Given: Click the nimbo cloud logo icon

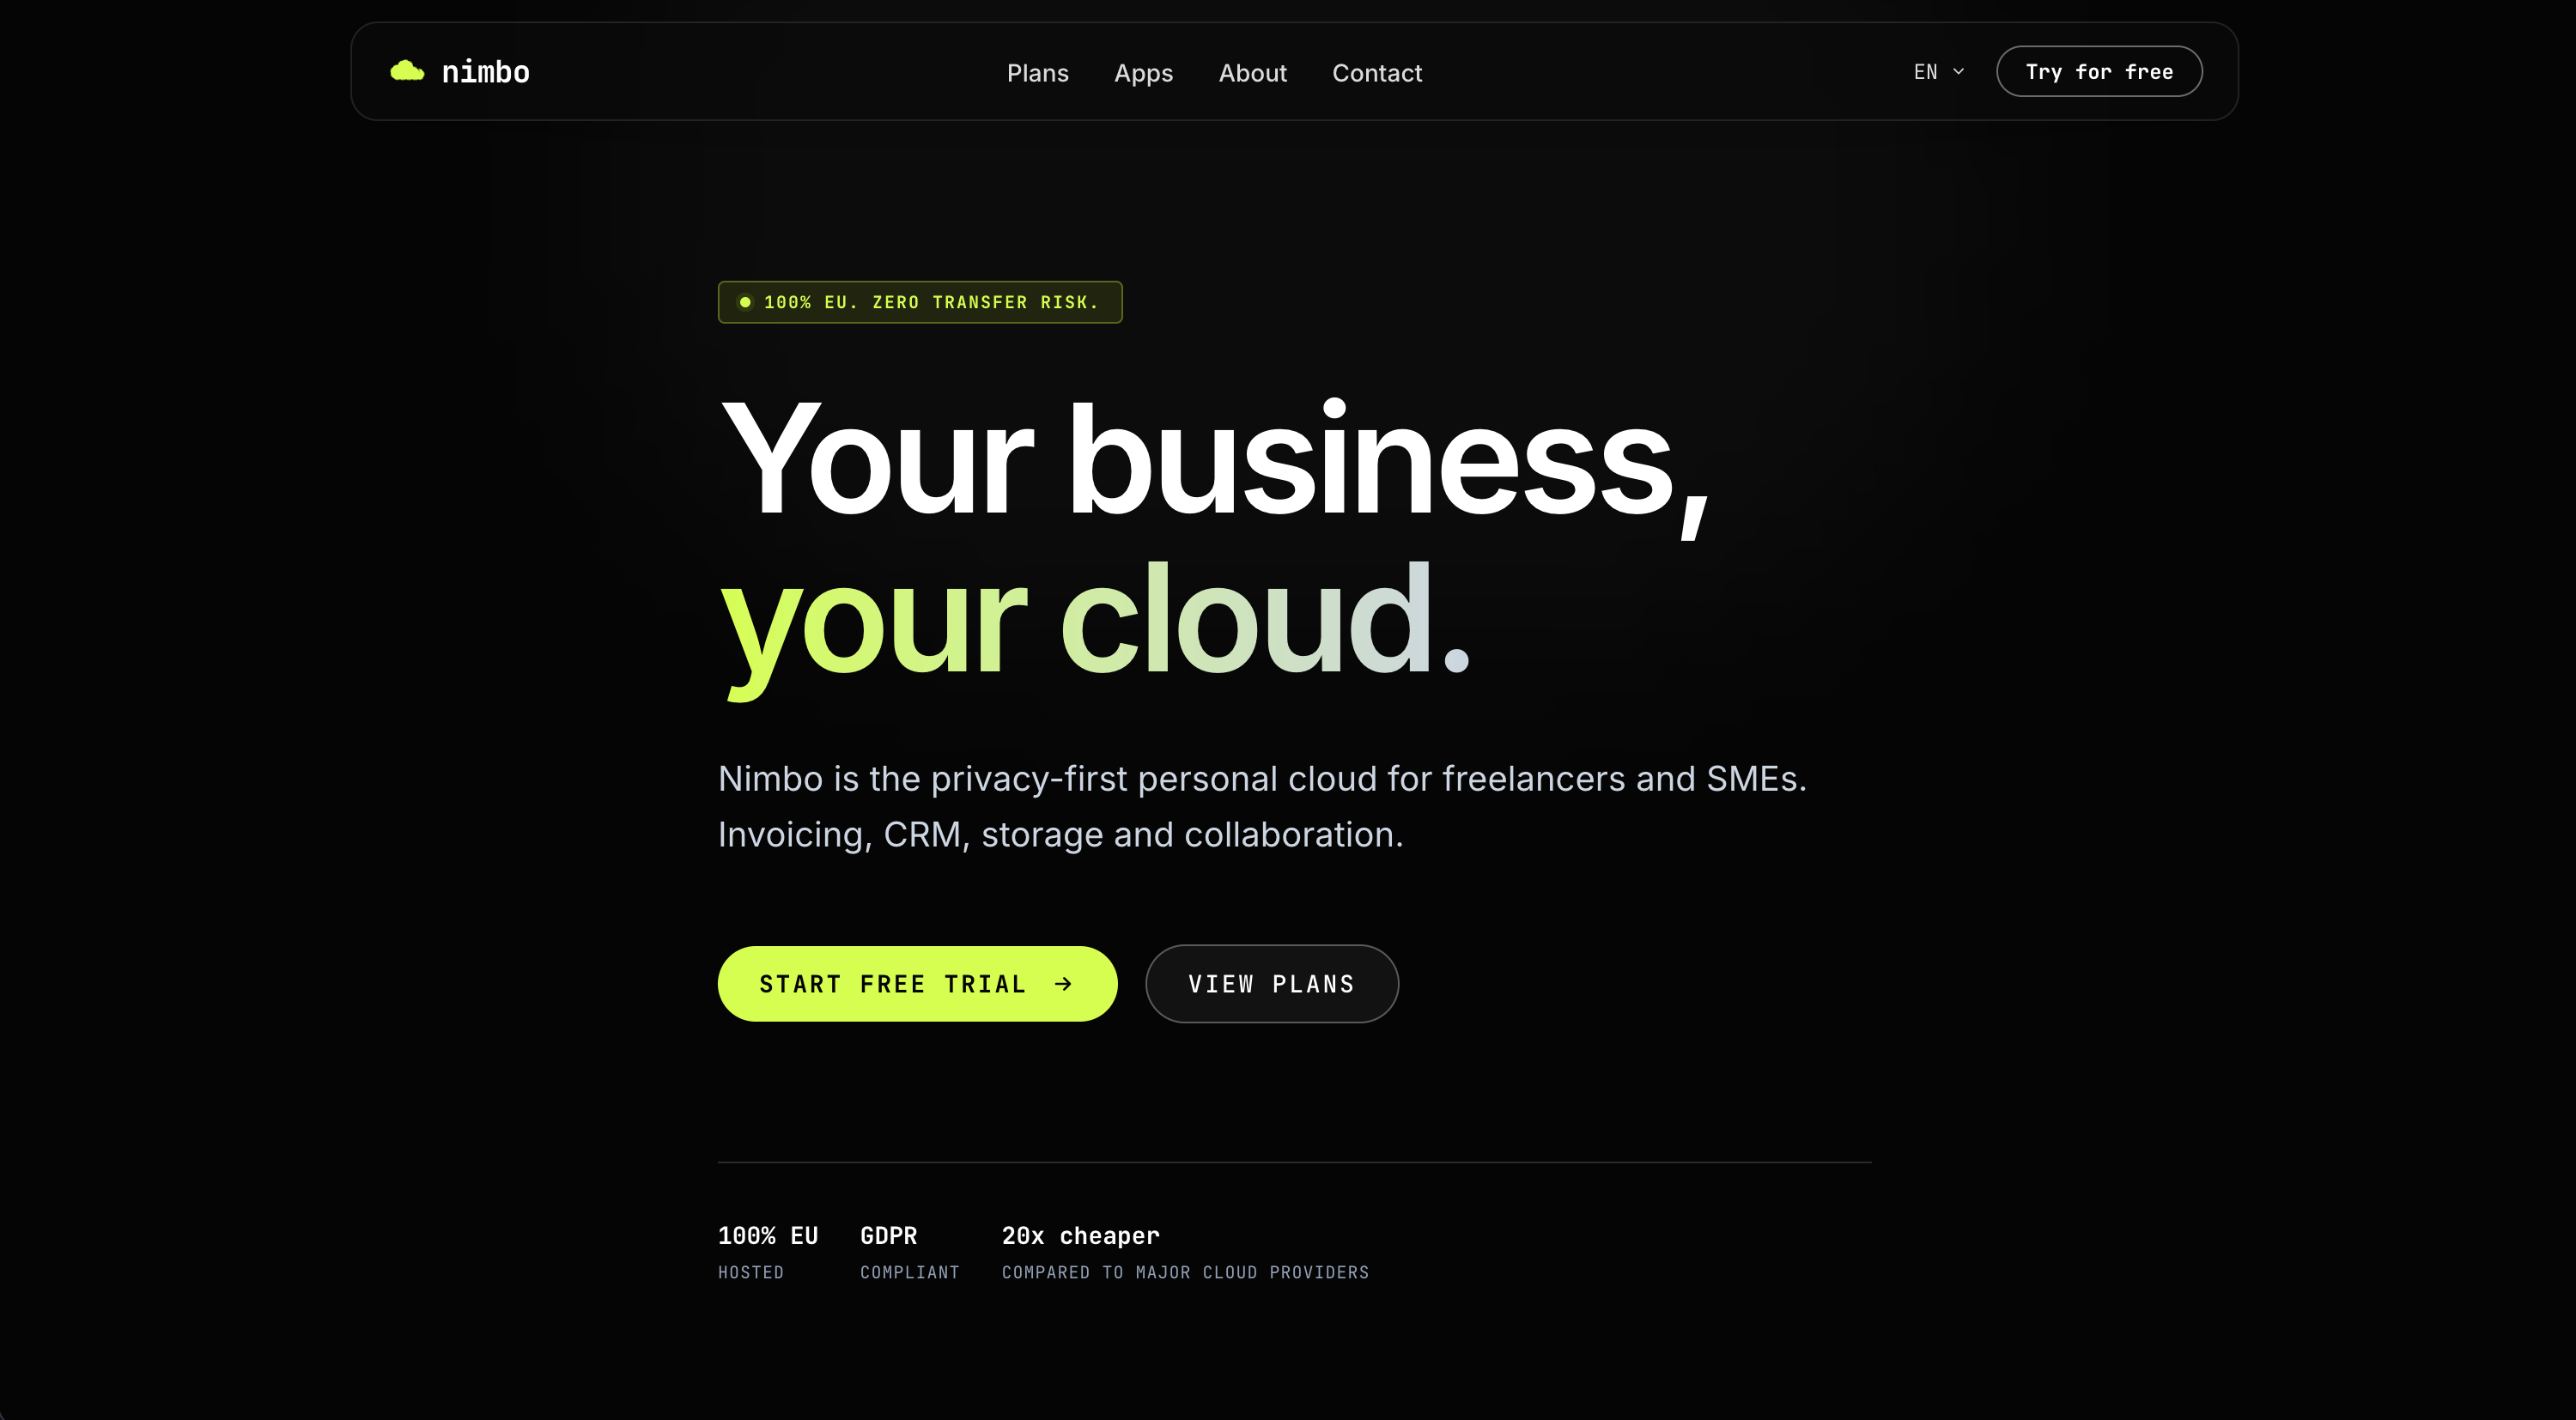Looking at the screenshot, I should tap(407, 71).
